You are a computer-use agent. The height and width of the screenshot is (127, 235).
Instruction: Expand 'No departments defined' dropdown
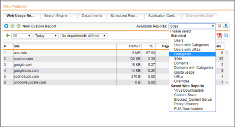83,36
